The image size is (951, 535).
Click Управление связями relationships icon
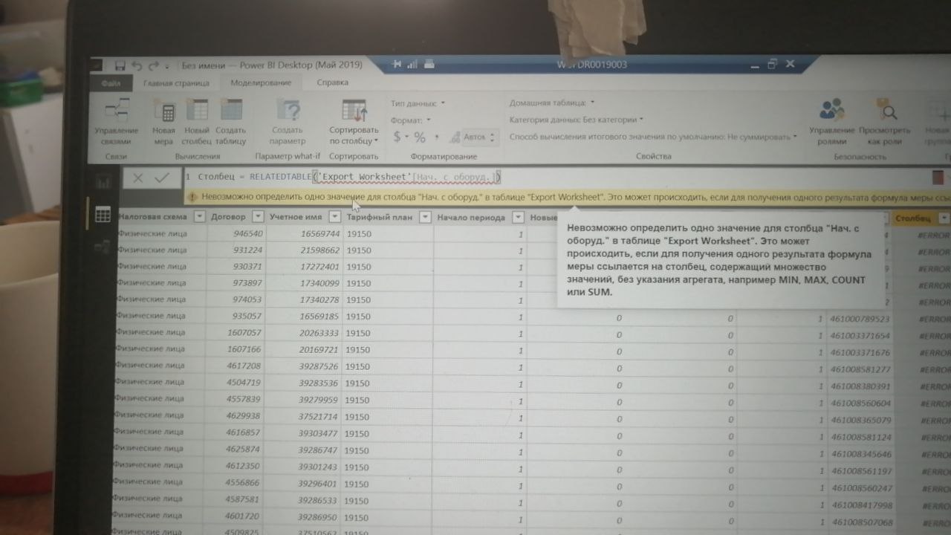pos(117,110)
